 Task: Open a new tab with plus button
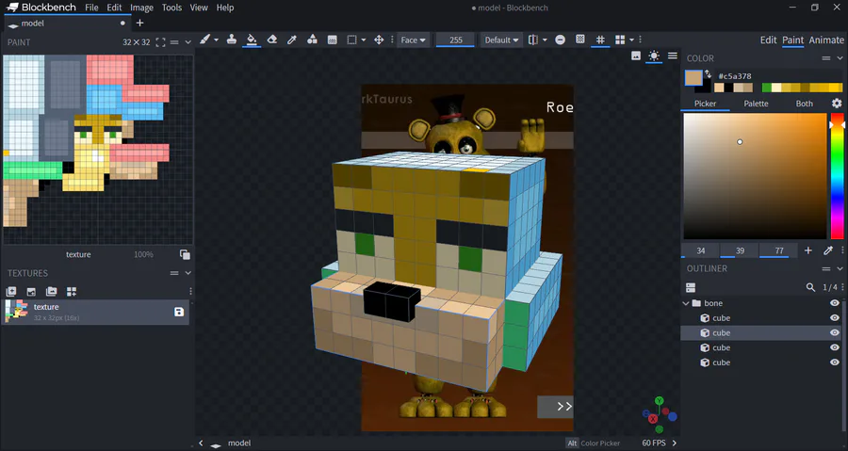[x=139, y=23]
